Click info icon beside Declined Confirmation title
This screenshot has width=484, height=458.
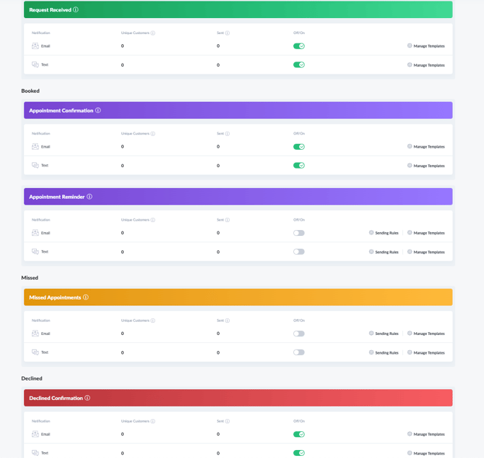[87, 398]
